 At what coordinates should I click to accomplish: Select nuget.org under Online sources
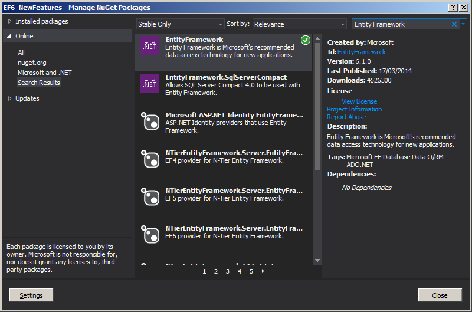pyautogui.click(x=32, y=63)
